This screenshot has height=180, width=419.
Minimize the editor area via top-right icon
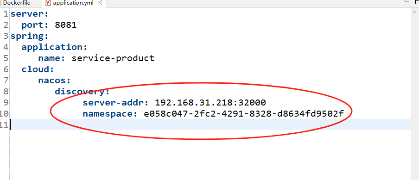[406, 1]
